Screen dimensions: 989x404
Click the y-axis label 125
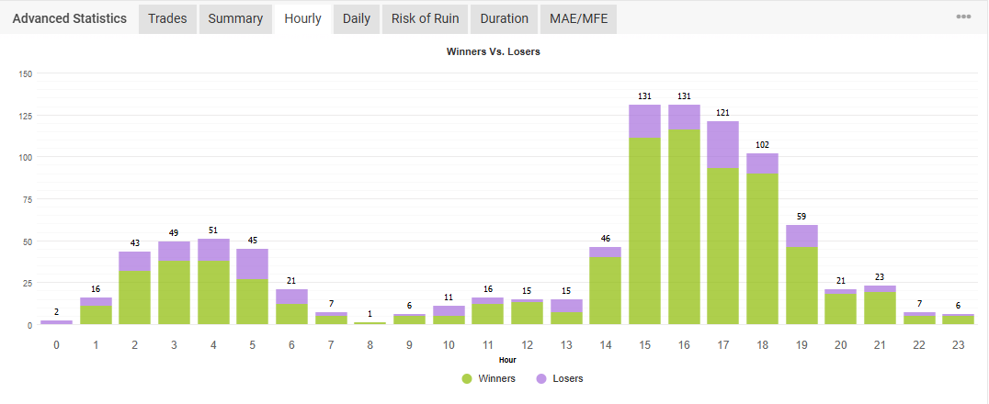pyautogui.click(x=26, y=116)
